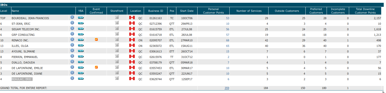This screenshot has width=386, height=93.
Task: Click YBA badge for PIERRIN, EMMANUEL
Action: coord(81,56)
